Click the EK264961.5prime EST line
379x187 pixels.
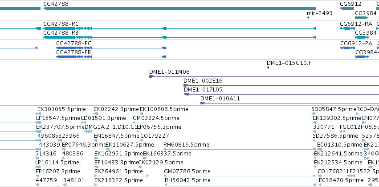pos(122,176)
